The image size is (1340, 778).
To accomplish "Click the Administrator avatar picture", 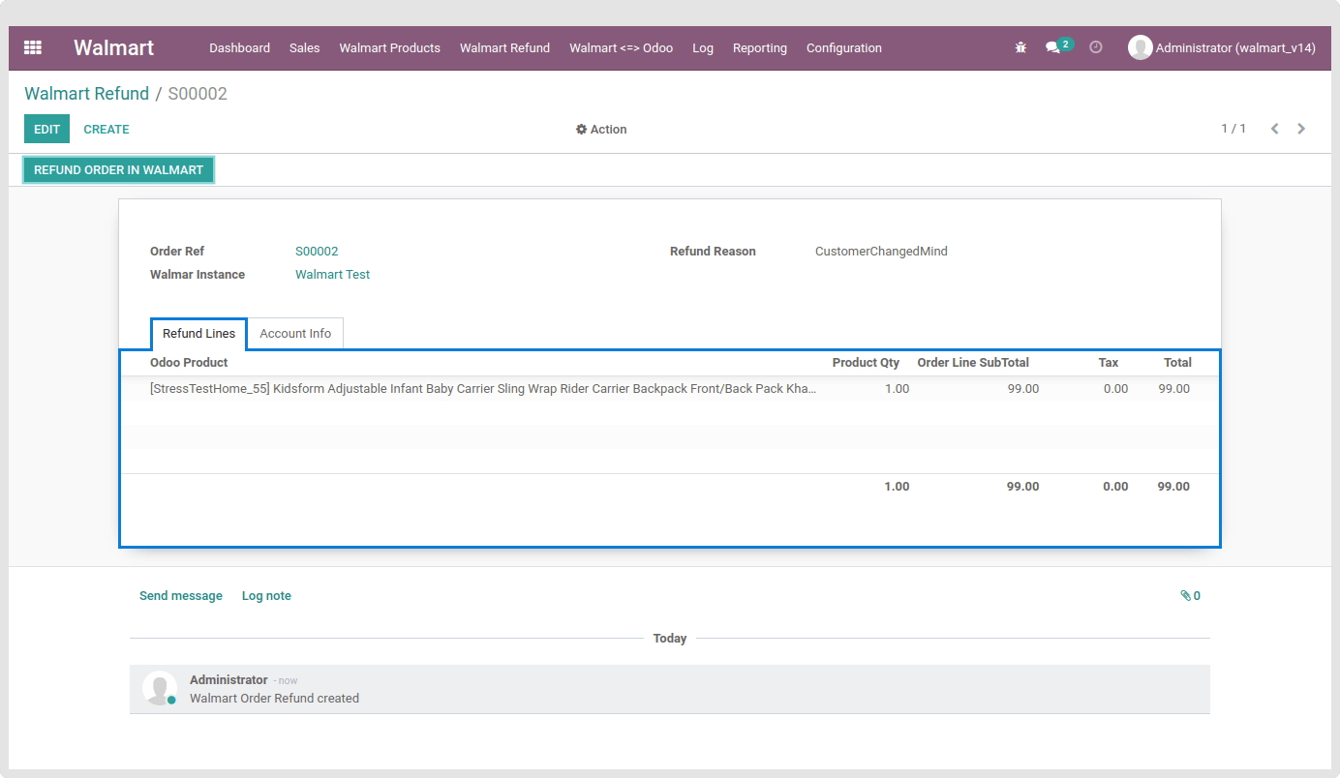I will tap(1140, 47).
